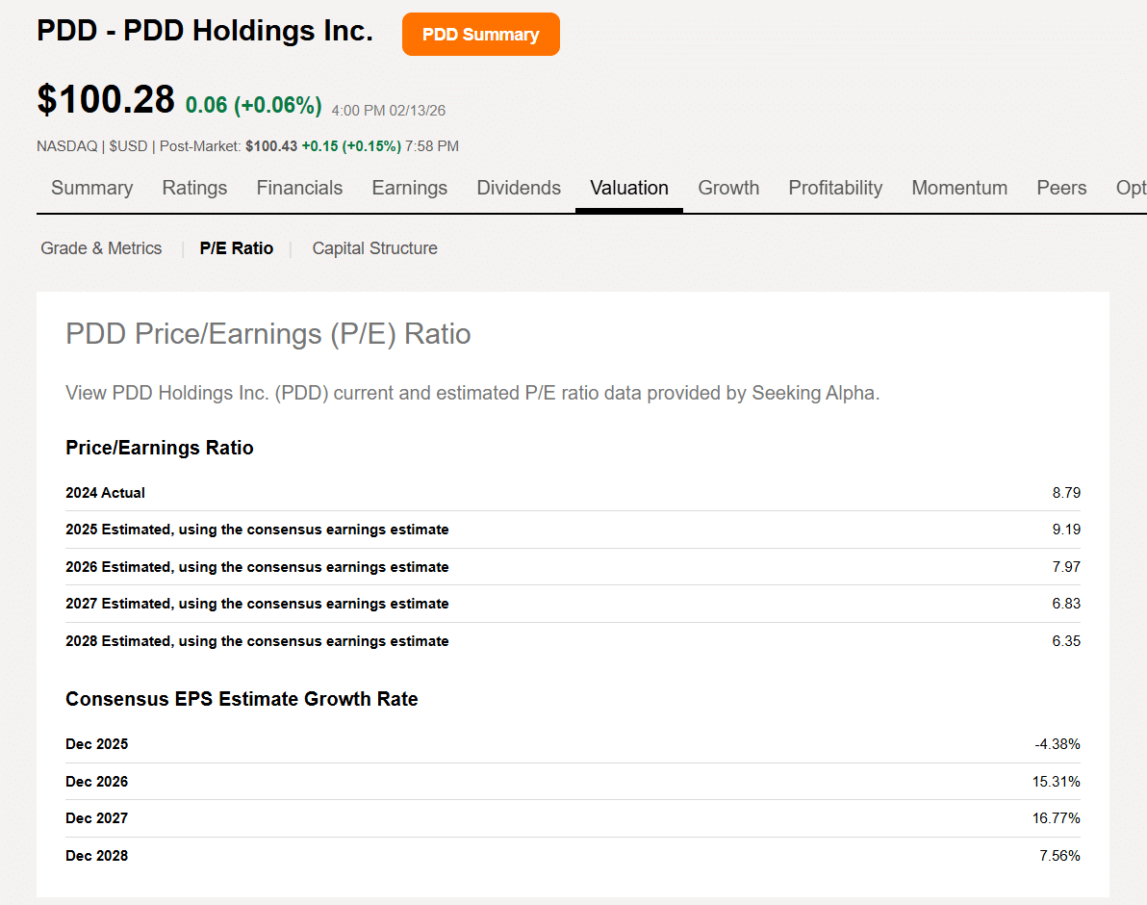The height and width of the screenshot is (905, 1147).
Task: Select the Earnings tab
Action: pyautogui.click(x=409, y=188)
